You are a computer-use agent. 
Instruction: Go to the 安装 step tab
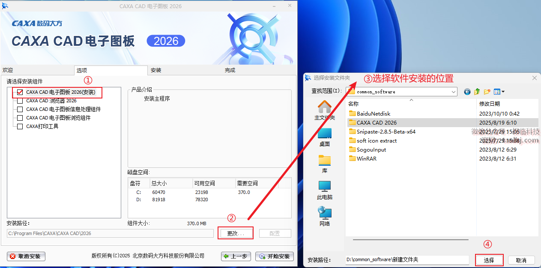pyautogui.click(x=186, y=70)
